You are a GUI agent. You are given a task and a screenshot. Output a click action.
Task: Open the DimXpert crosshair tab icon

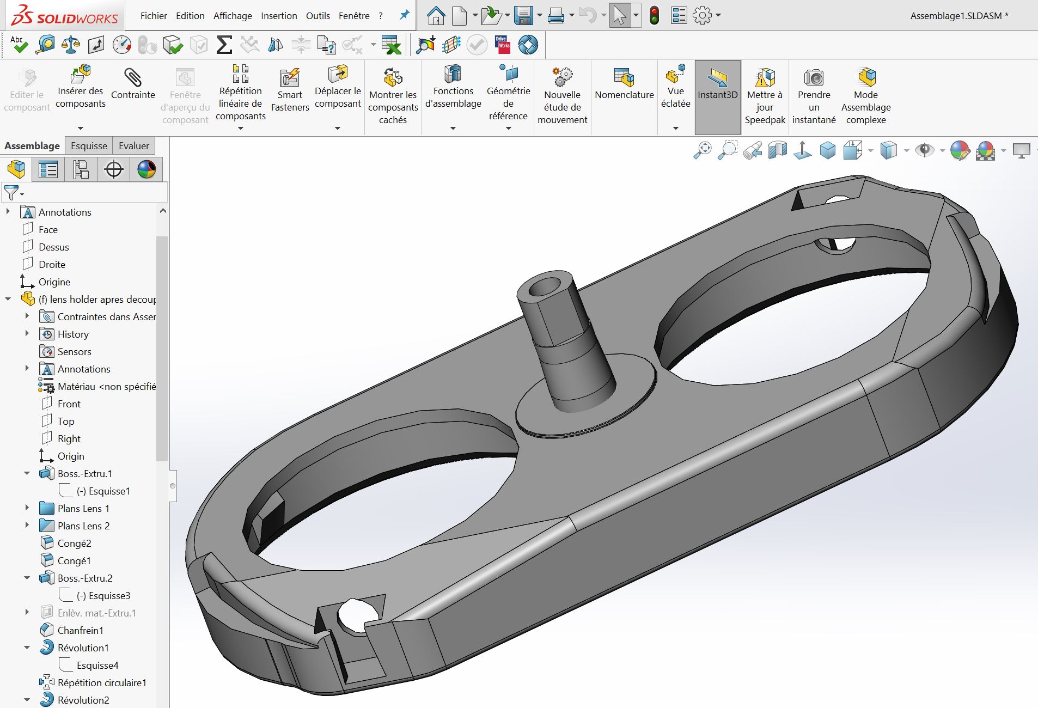[x=113, y=169]
